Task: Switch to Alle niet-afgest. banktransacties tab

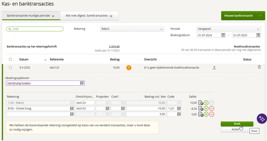Action: click(x=90, y=16)
